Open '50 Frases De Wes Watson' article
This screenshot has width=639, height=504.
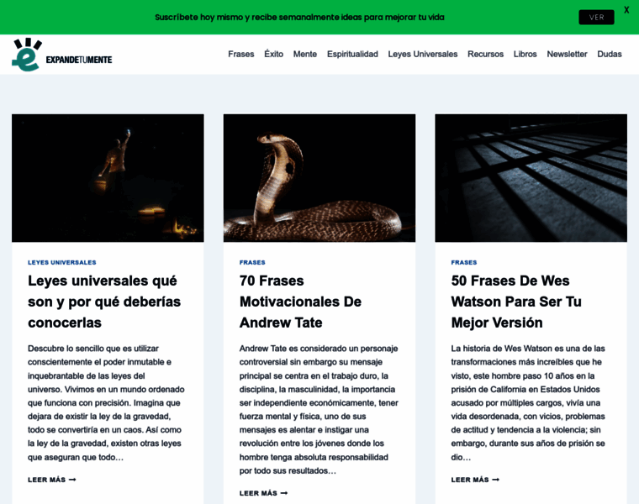coord(516,302)
